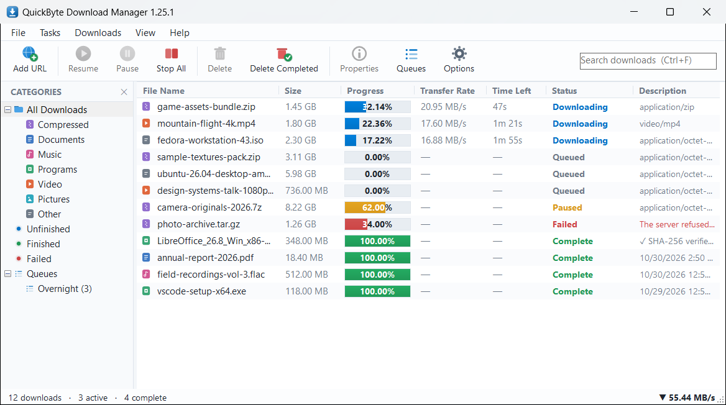Click the archive icon of photo-archive.tar.gz
This screenshot has height=405, width=726.
click(x=146, y=224)
